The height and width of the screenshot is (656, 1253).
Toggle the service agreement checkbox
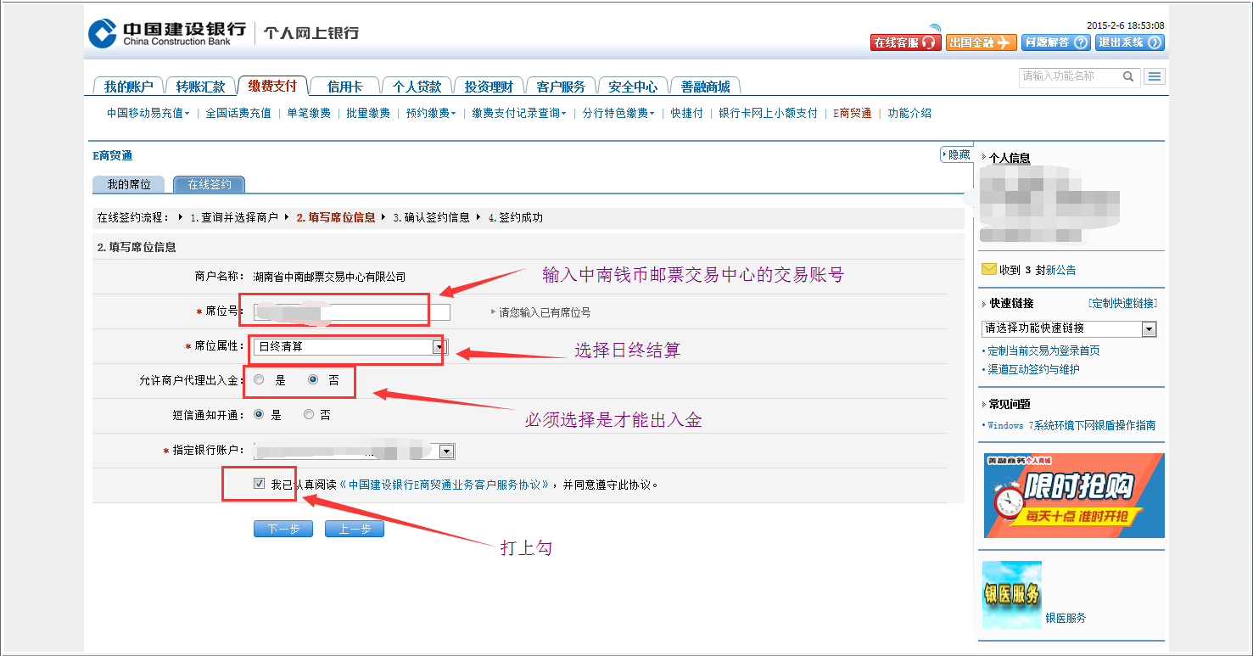coord(259,484)
